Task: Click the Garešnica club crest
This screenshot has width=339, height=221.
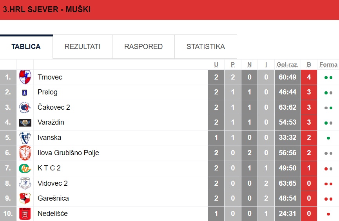Action: click(x=25, y=198)
